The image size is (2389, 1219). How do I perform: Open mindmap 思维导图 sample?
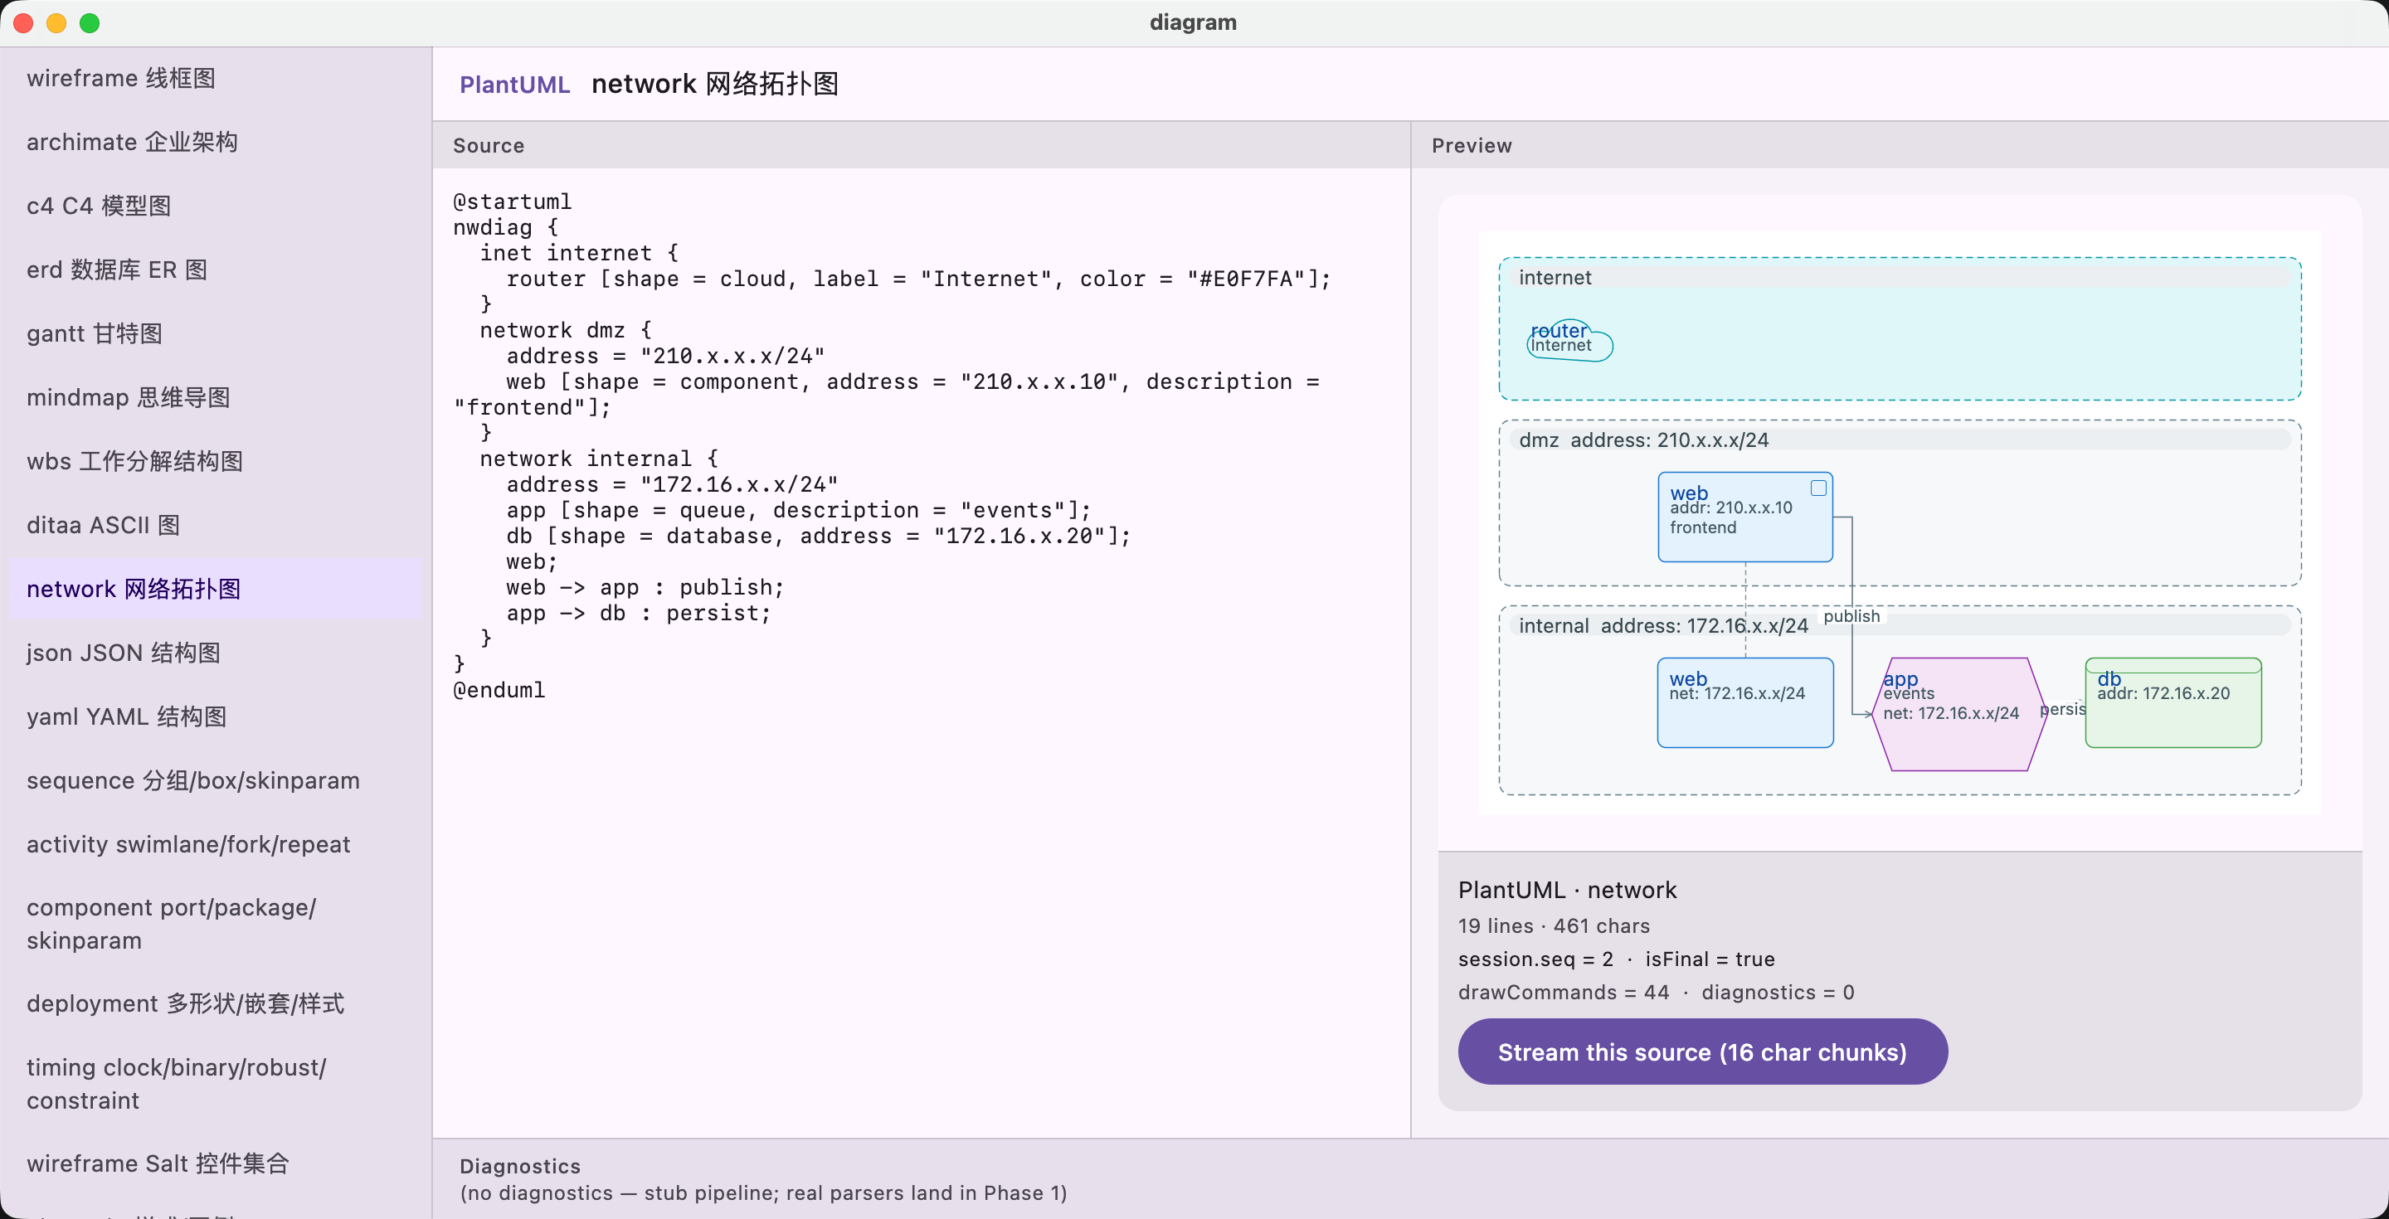tap(215, 398)
